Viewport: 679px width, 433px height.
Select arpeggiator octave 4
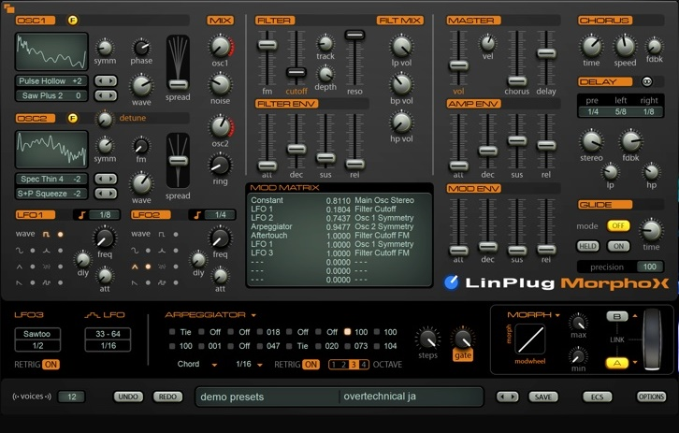pyautogui.click(x=364, y=365)
